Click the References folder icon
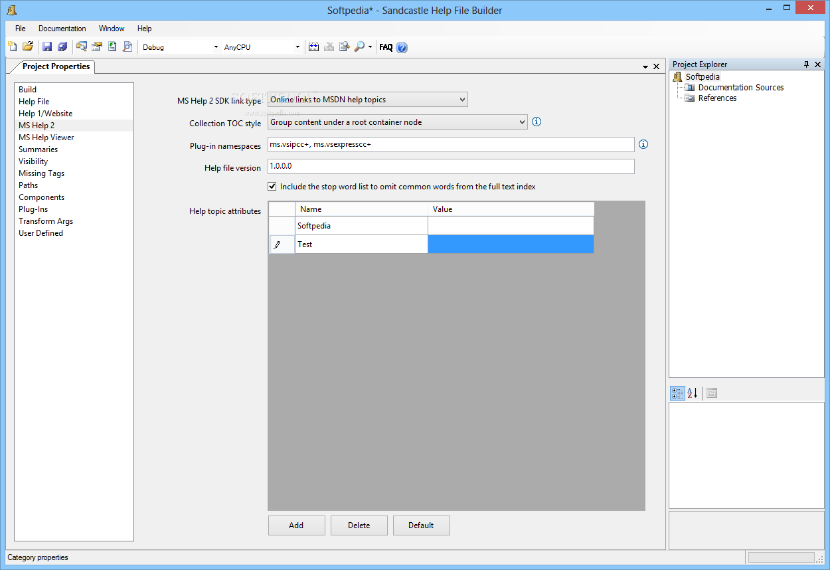830x570 pixels. [x=690, y=98]
